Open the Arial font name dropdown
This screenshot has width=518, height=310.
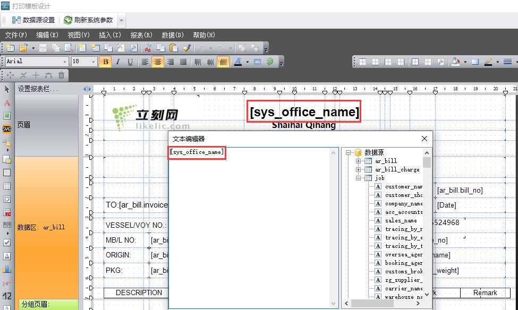click(65, 62)
